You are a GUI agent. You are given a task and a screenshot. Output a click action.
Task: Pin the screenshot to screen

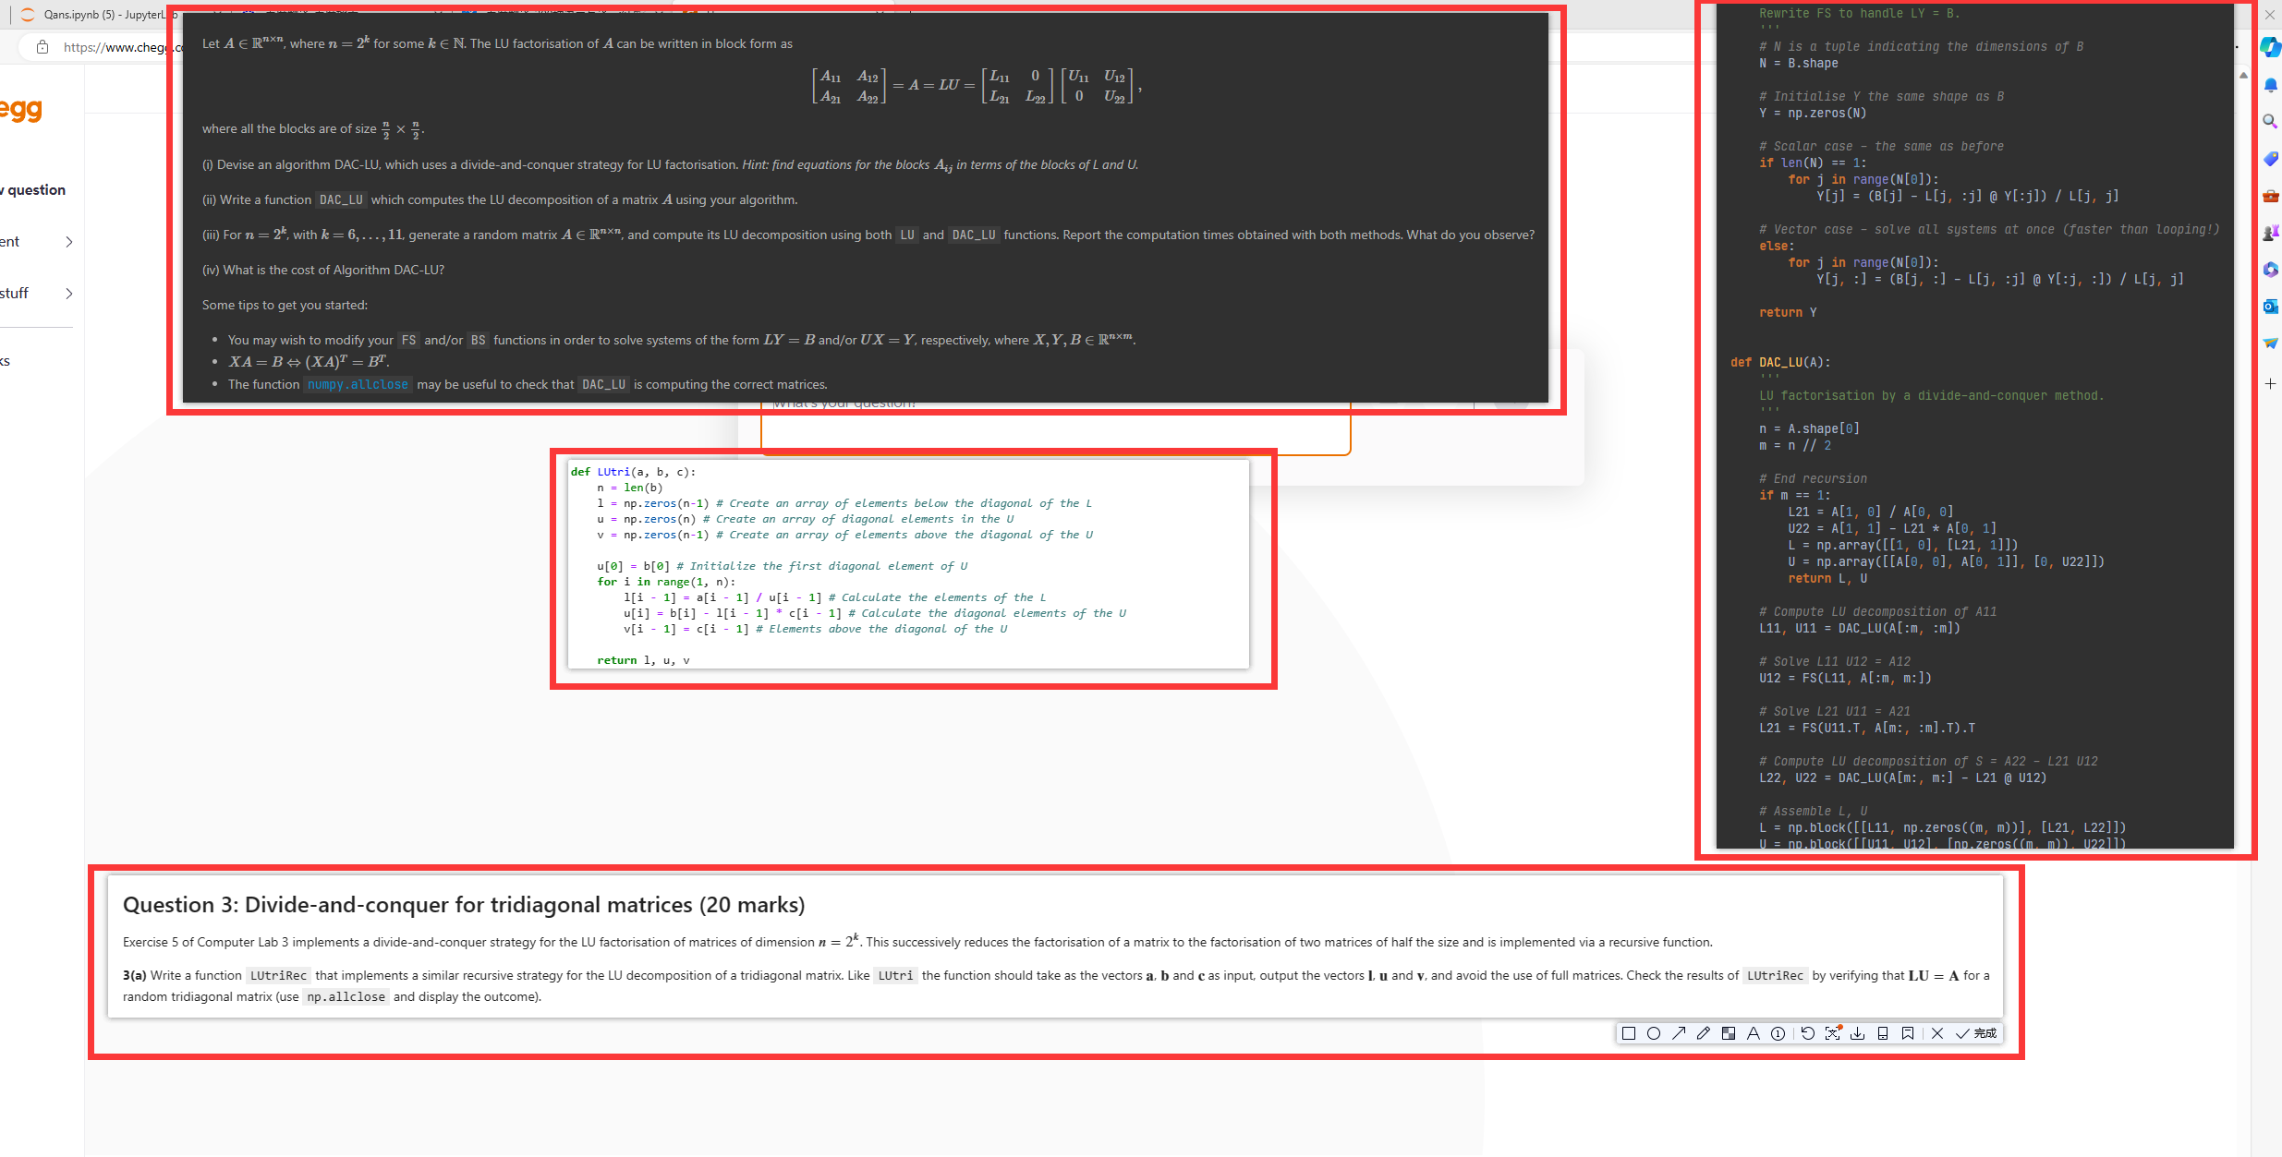(x=1909, y=1033)
